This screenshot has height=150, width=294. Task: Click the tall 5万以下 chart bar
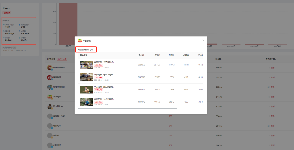(68, 24)
